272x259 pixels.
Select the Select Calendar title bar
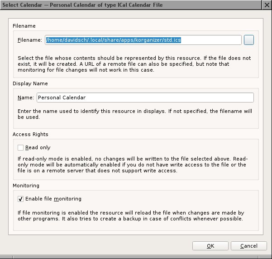(x=131, y=5)
